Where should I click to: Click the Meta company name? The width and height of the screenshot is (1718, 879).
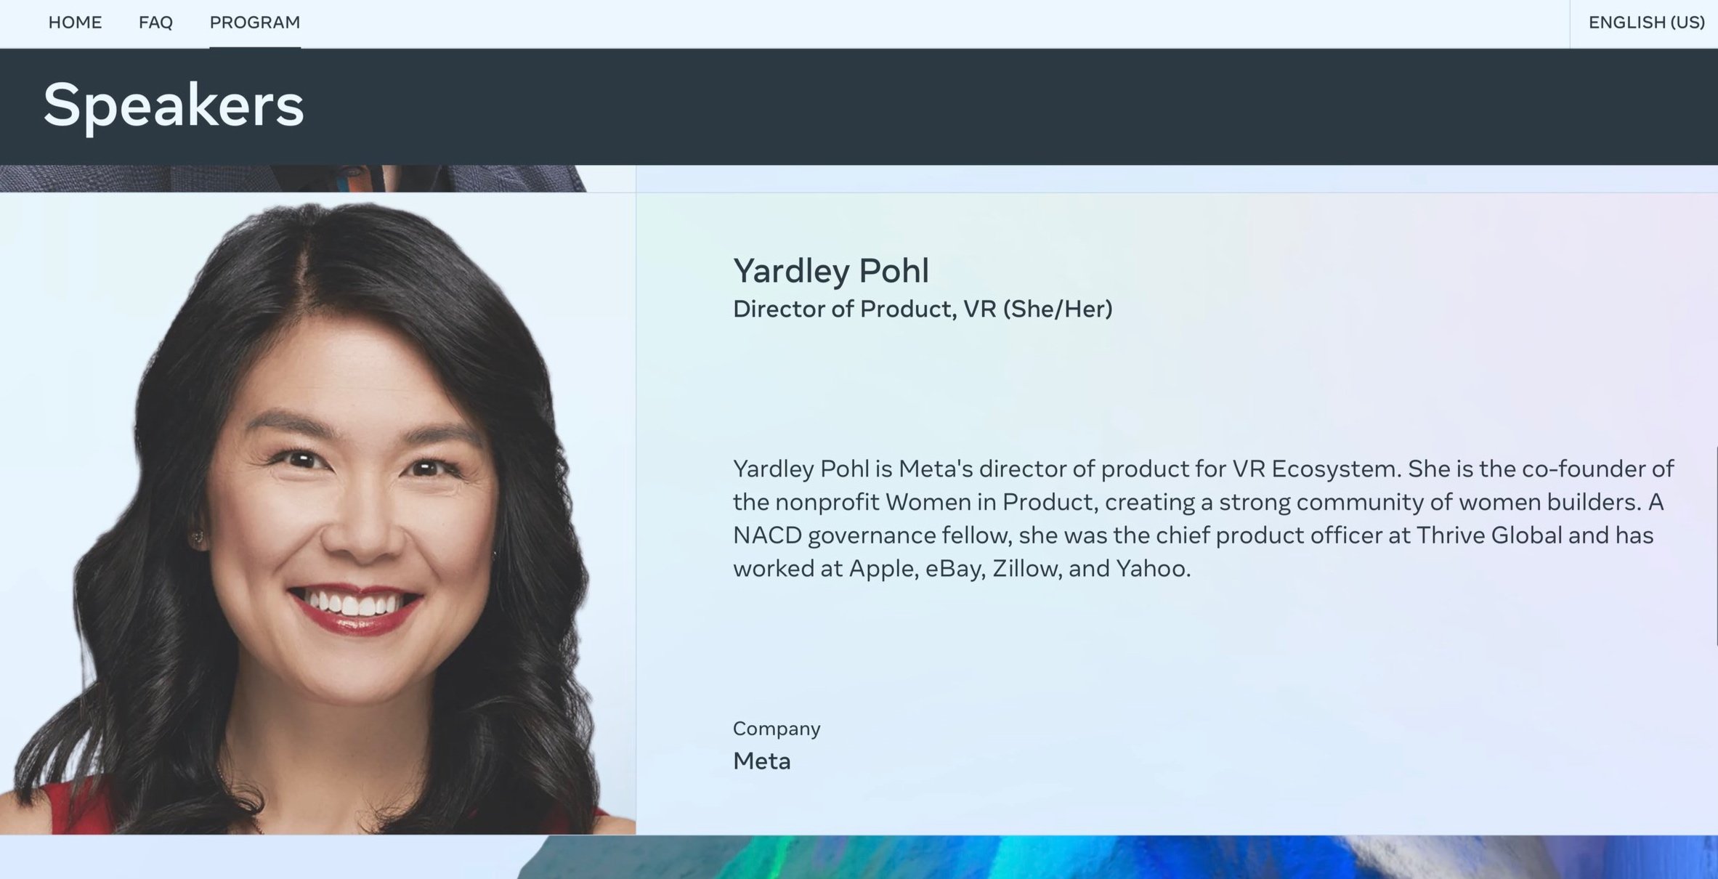(x=761, y=761)
